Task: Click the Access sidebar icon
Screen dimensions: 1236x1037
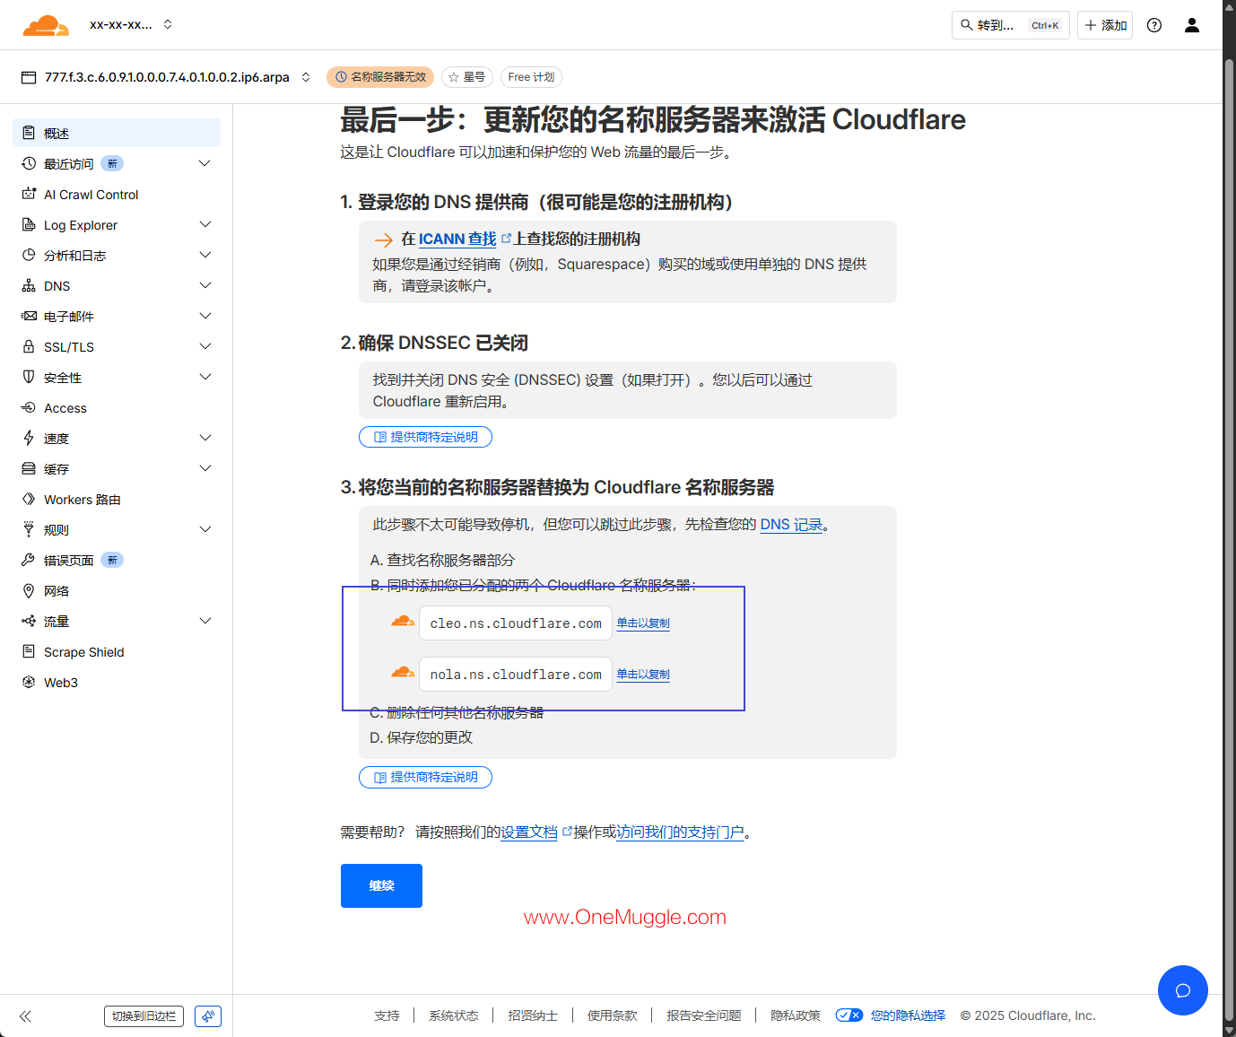Action: click(29, 407)
